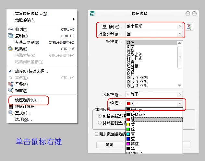205x161 pixels.
Task: Choose 放弃(U) 快速选择... menu entry
Action: [x=42, y=71]
